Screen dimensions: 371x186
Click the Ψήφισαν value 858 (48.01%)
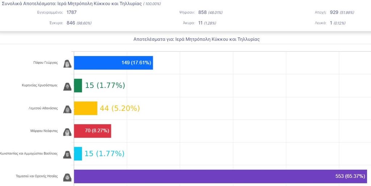click(x=210, y=12)
